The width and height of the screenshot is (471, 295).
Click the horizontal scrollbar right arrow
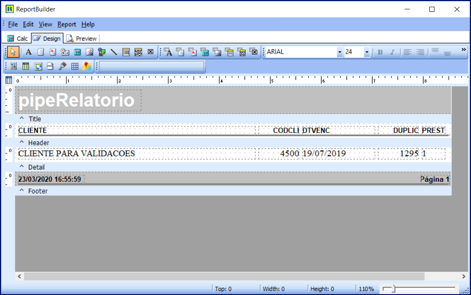click(463, 276)
